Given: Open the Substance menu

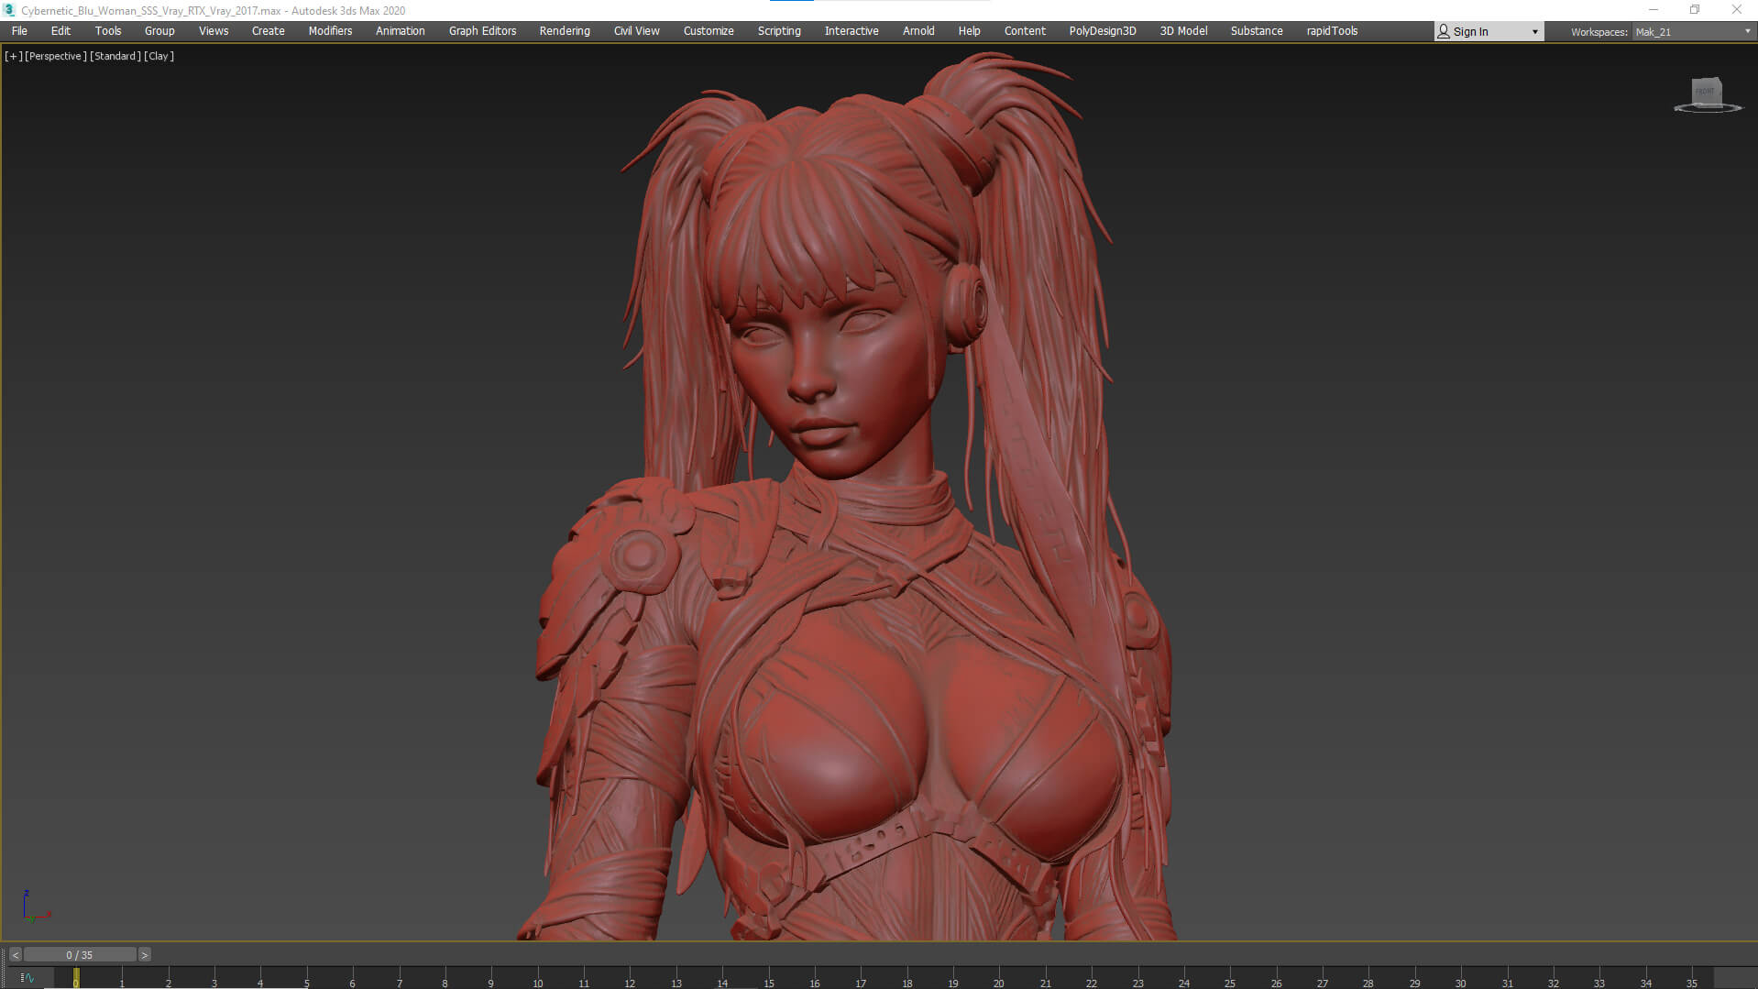Looking at the screenshot, I should [x=1257, y=31].
